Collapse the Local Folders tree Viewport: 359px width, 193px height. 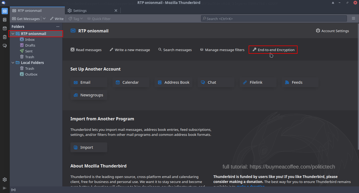[x=13, y=63]
